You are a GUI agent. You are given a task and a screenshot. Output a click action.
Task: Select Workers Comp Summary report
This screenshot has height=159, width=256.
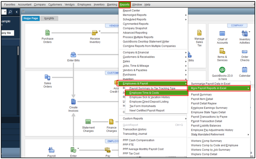click(206, 141)
